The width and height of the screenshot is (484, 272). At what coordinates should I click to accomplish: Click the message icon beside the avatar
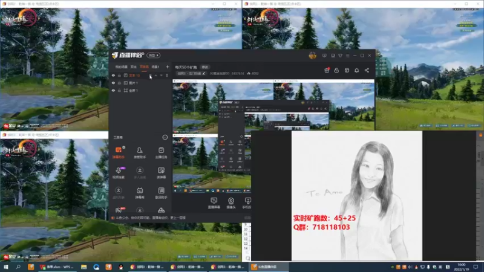point(324,56)
